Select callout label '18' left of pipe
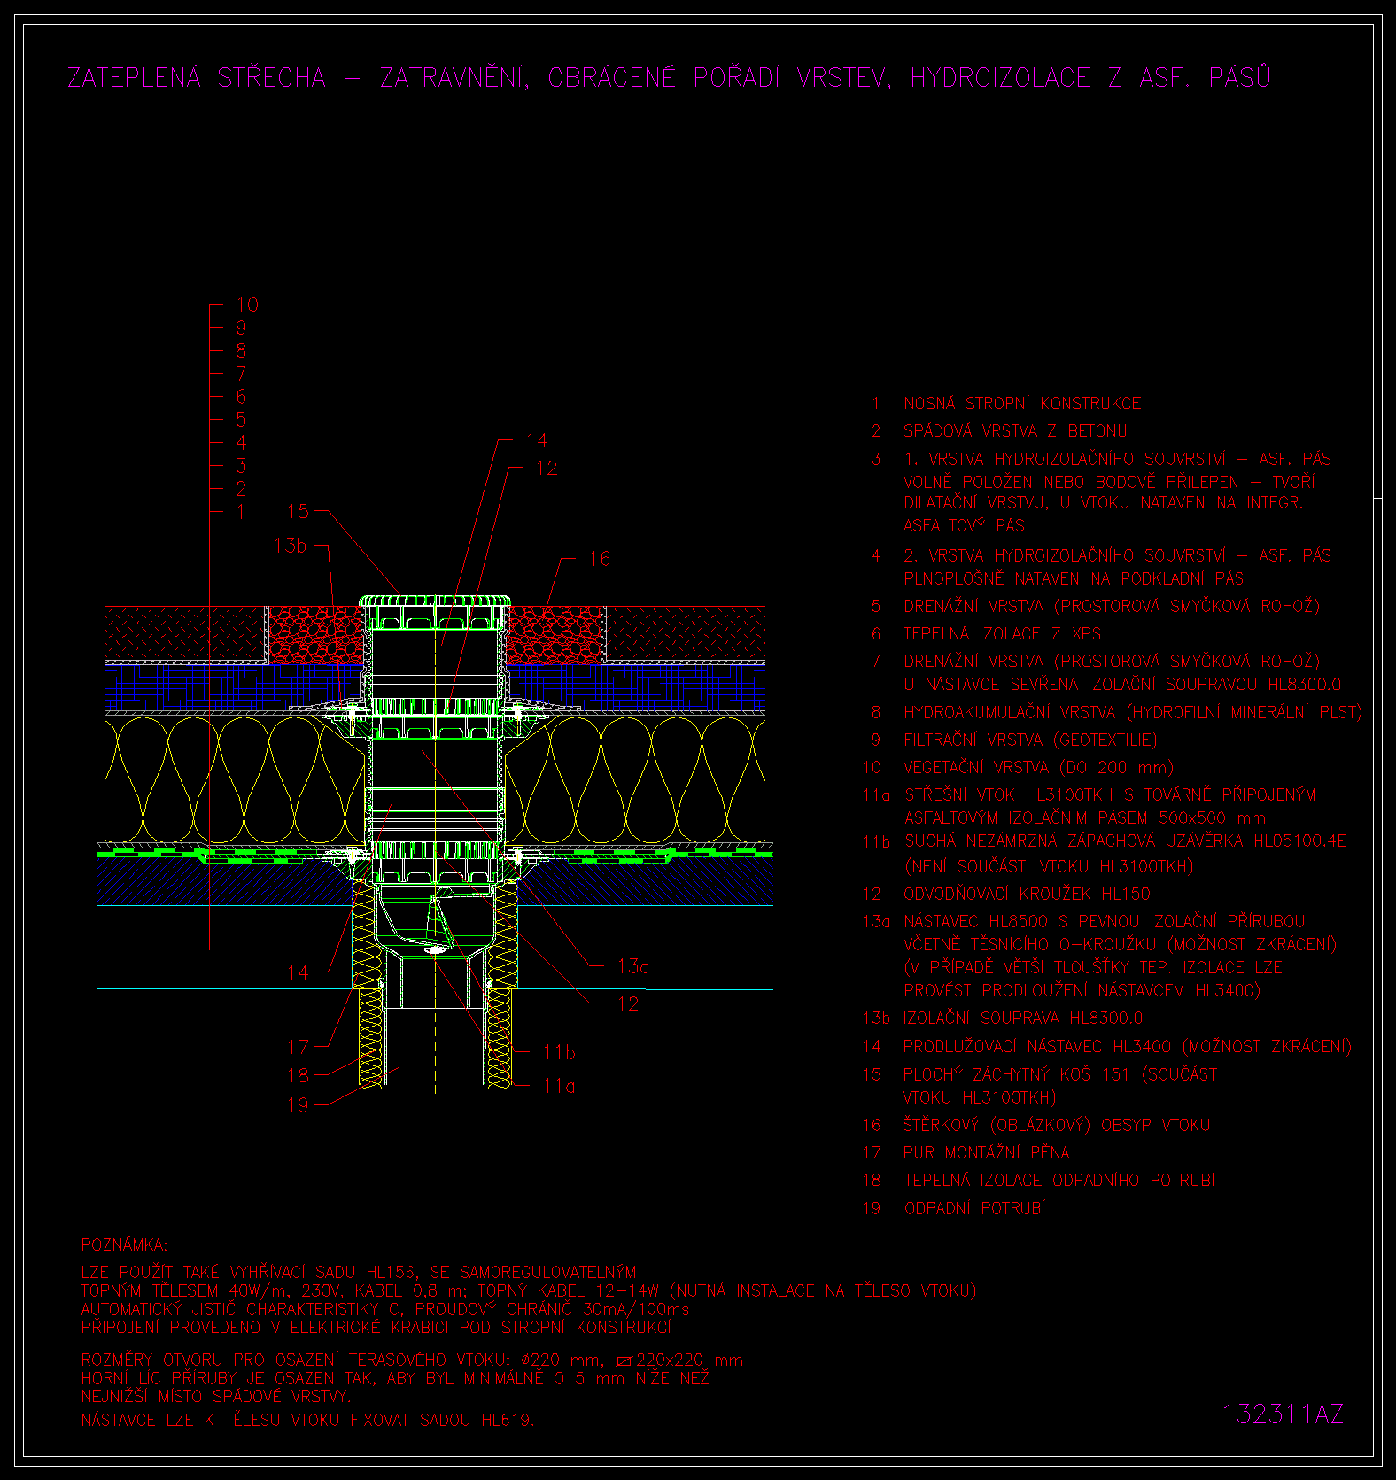The image size is (1396, 1480). pos(299,1076)
